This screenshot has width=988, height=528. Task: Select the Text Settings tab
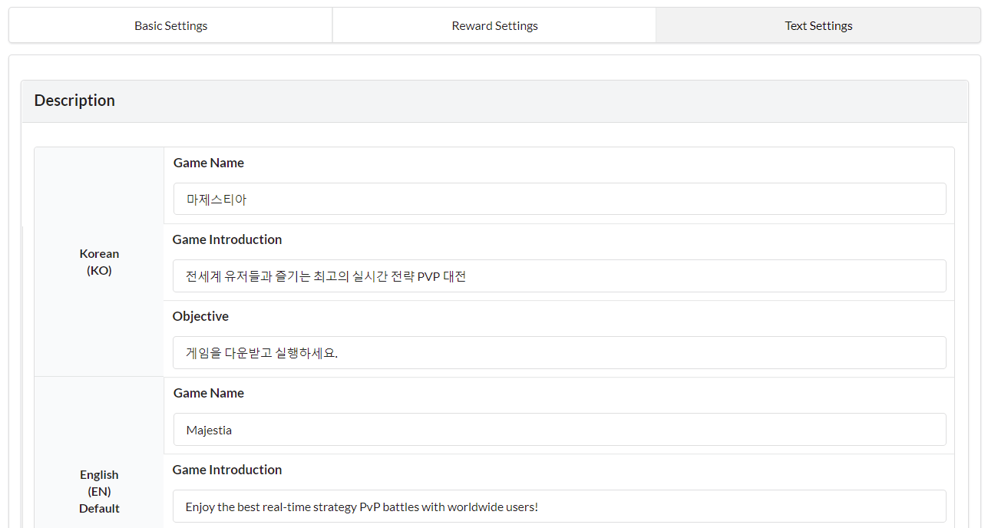click(x=818, y=25)
